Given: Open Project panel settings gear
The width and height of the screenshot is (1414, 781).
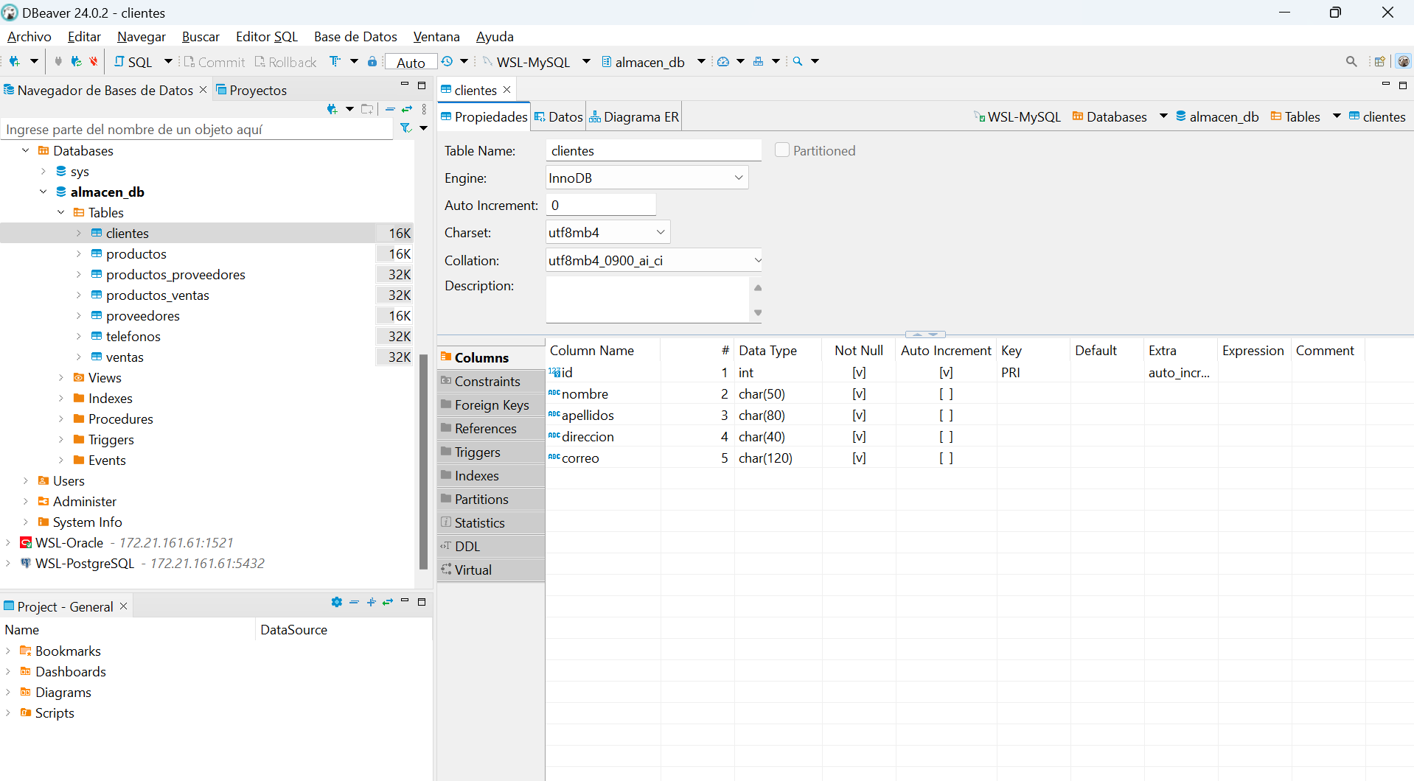Looking at the screenshot, I should pyautogui.click(x=337, y=602).
